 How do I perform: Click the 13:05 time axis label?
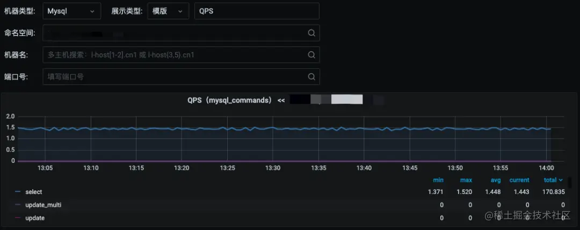pyautogui.click(x=45, y=168)
